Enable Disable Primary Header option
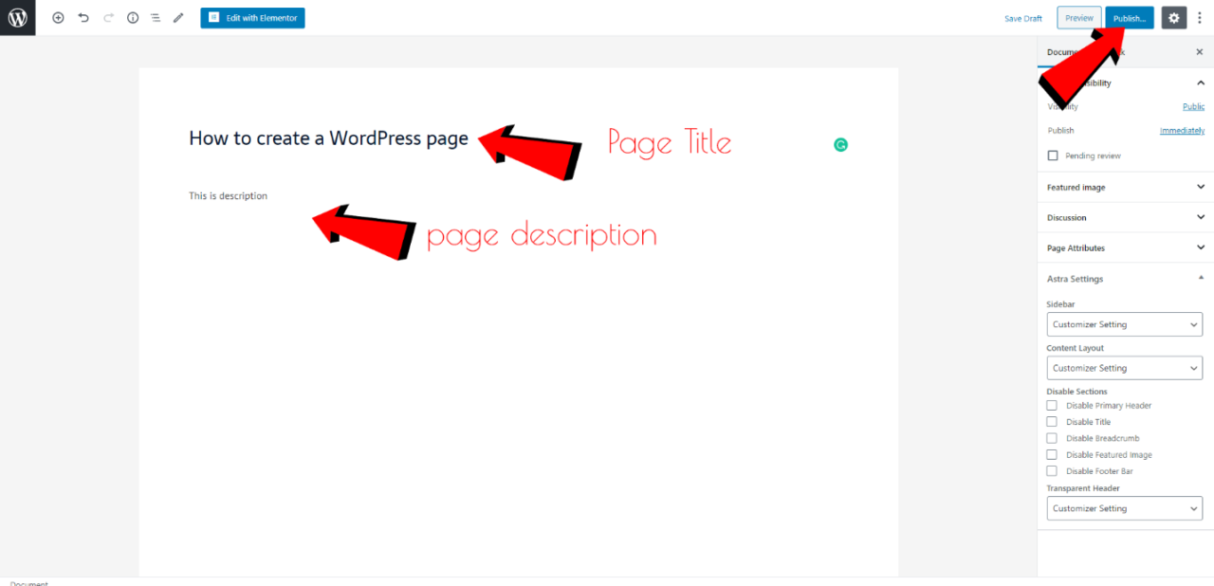 tap(1051, 404)
